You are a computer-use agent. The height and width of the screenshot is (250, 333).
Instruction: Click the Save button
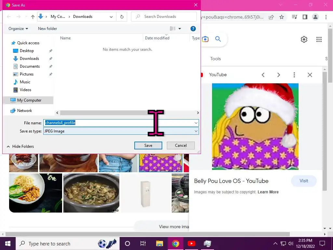pyautogui.click(x=148, y=146)
